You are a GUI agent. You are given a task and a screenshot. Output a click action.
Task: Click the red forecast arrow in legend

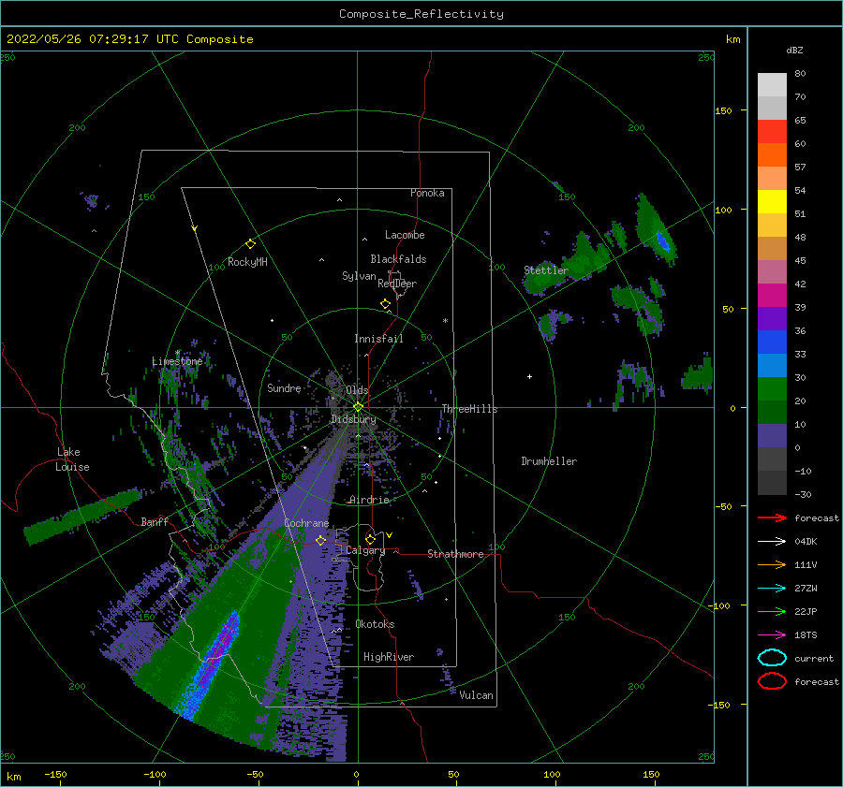[772, 517]
